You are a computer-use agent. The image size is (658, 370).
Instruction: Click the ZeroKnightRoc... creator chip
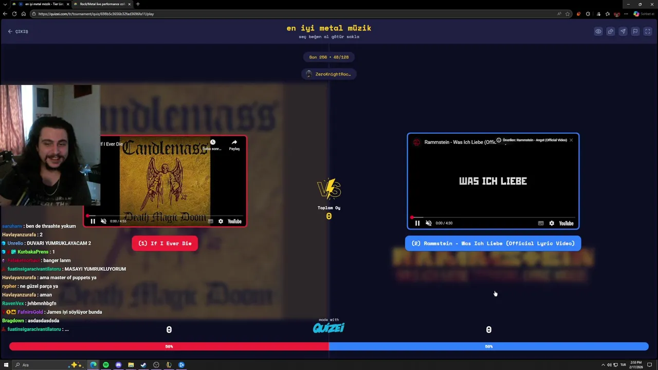[328, 74]
